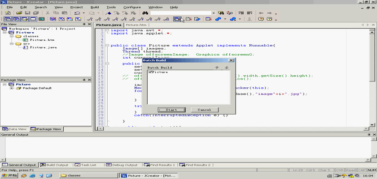Click the Copy toolbar icon

(x=56, y=13)
